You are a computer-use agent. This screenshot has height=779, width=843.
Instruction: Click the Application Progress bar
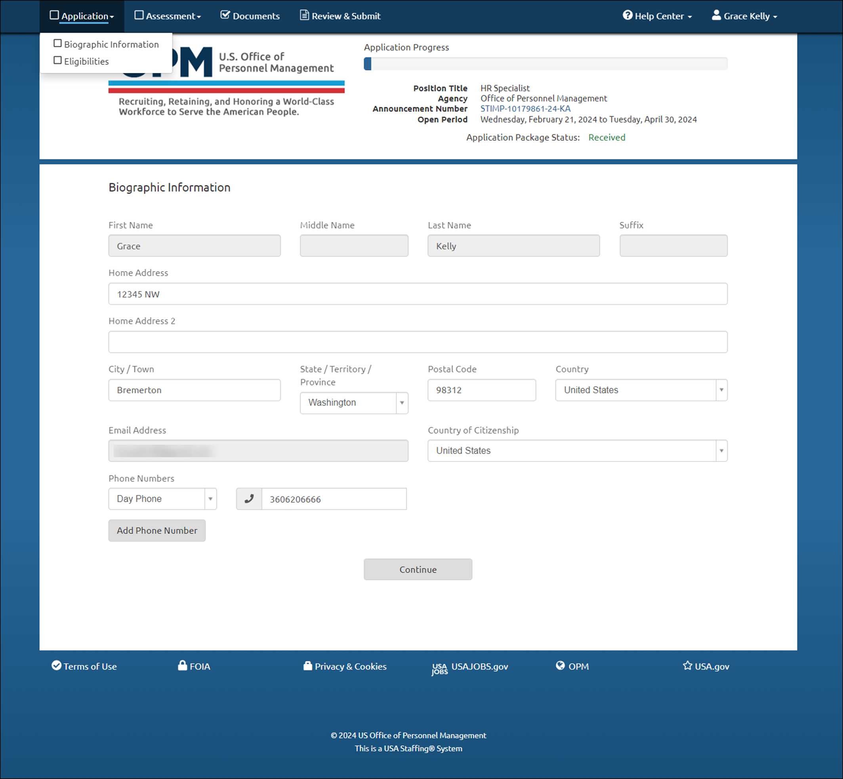click(x=545, y=64)
